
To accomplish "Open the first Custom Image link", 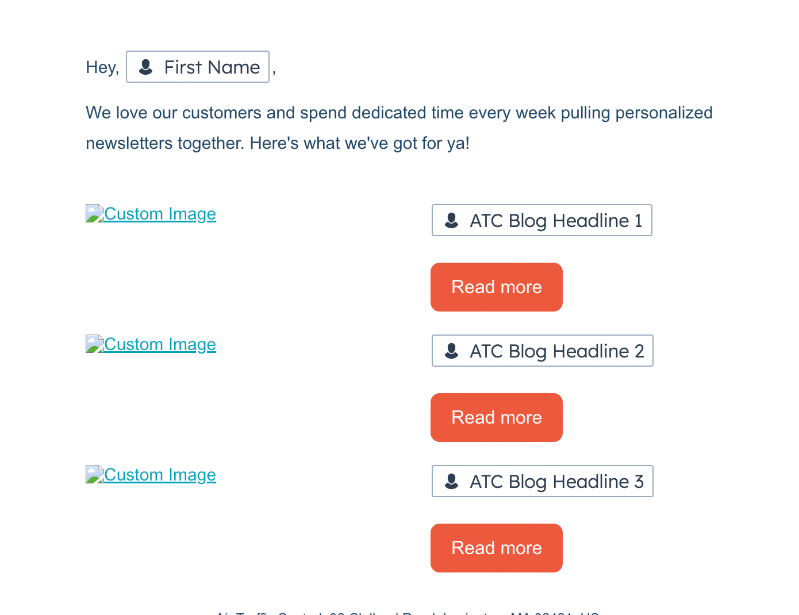I will point(160,214).
